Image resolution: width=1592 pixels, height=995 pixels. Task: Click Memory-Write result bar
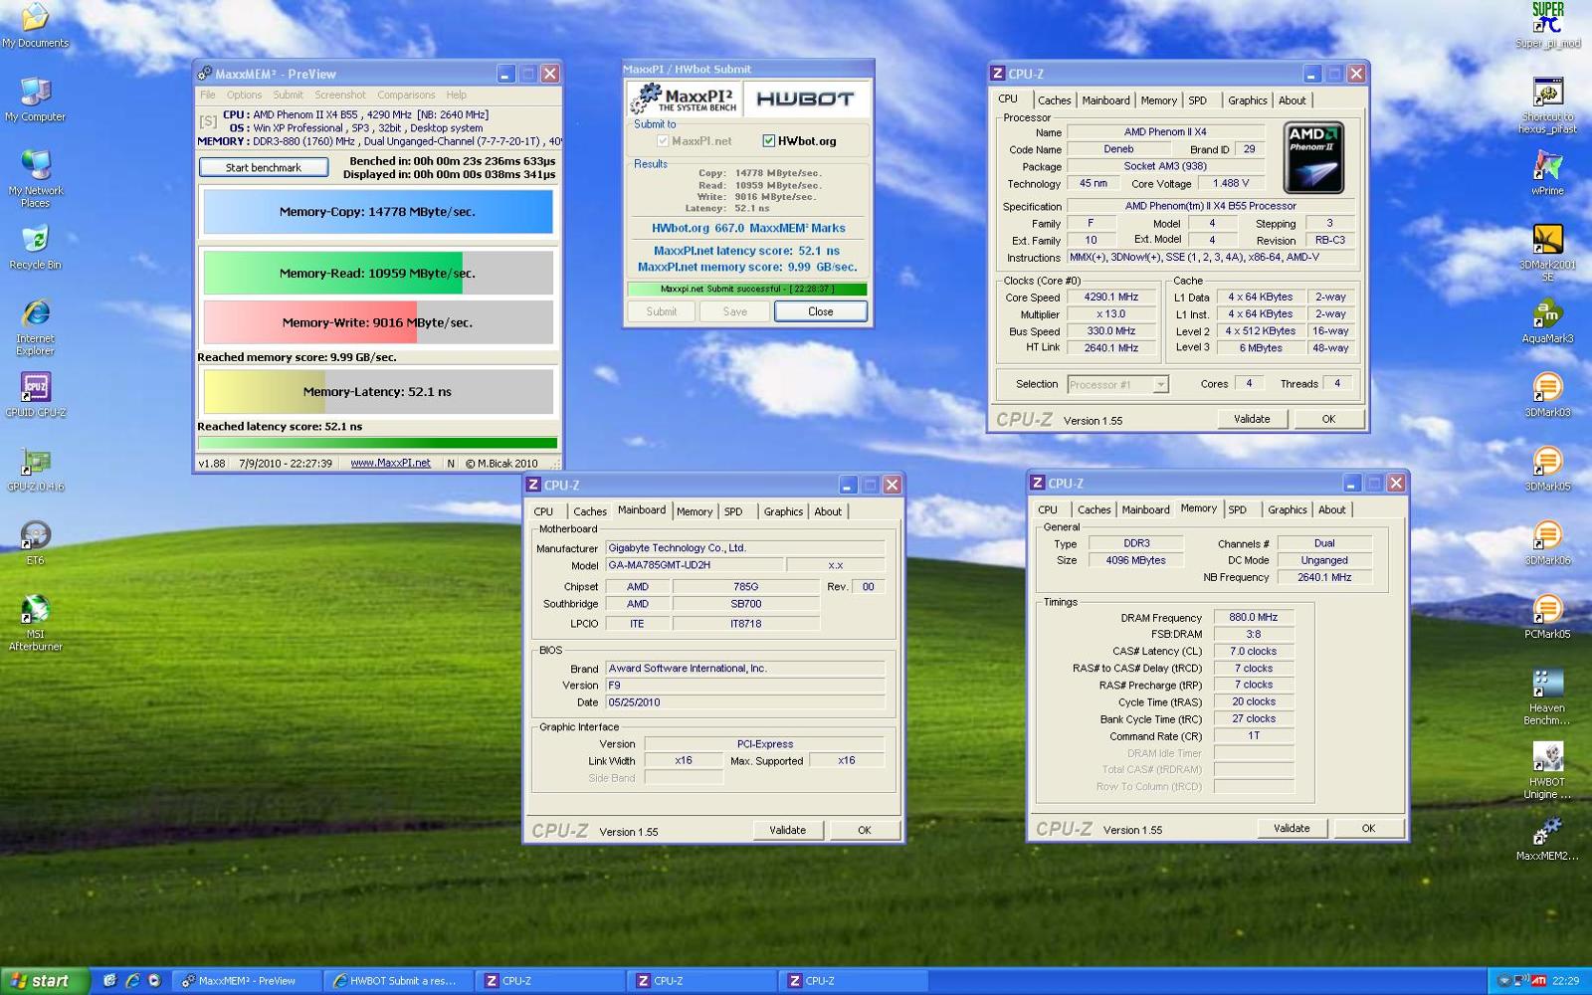(378, 322)
